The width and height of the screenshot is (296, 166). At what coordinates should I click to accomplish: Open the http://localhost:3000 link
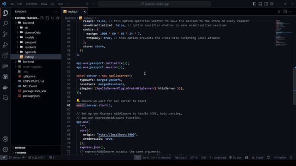point(117,135)
